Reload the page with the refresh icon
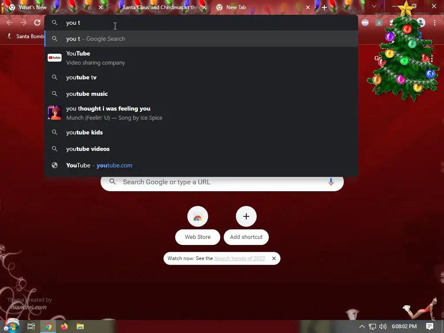 (x=37, y=23)
